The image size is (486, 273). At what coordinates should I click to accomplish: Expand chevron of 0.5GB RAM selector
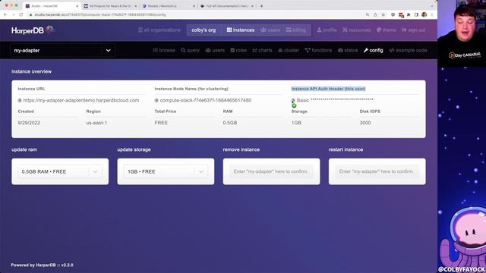pyautogui.click(x=95, y=171)
